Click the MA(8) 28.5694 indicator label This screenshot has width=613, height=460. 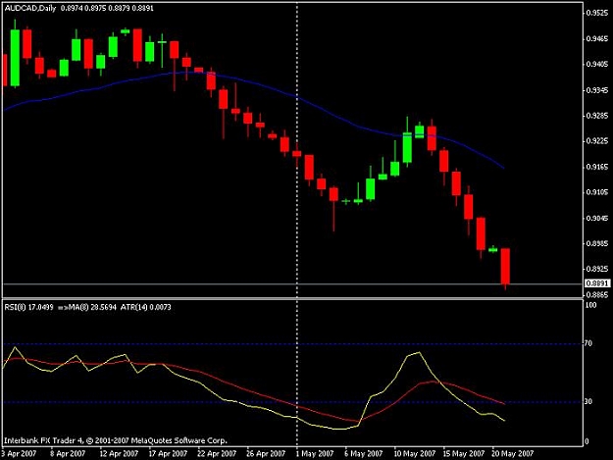tap(87, 307)
